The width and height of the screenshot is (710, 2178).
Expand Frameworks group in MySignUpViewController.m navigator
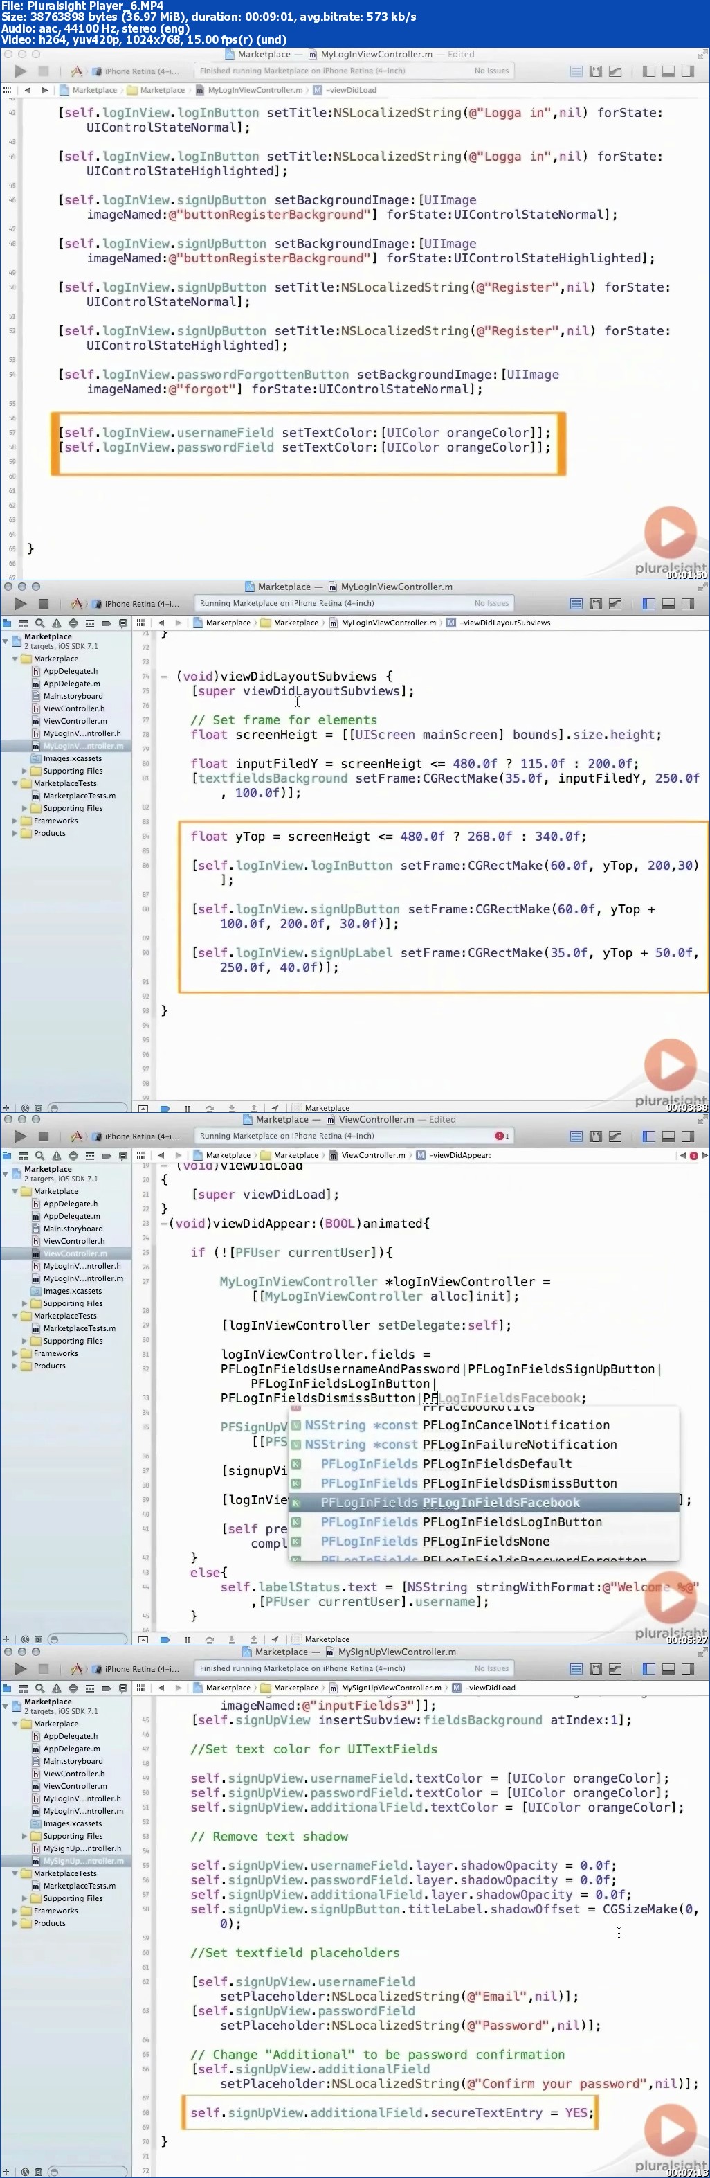(15, 1910)
